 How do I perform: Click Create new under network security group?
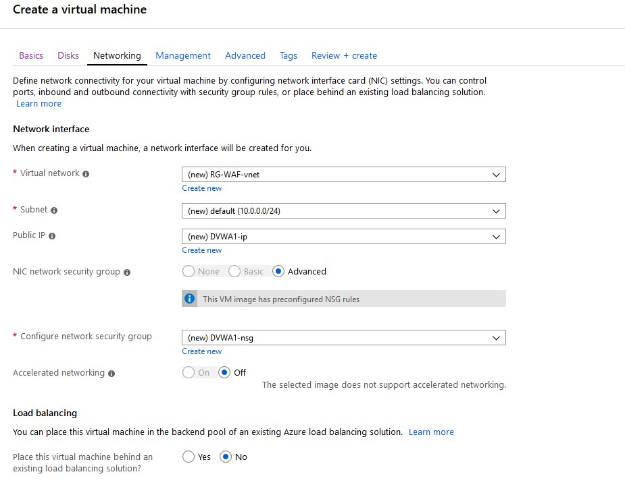point(201,351)
